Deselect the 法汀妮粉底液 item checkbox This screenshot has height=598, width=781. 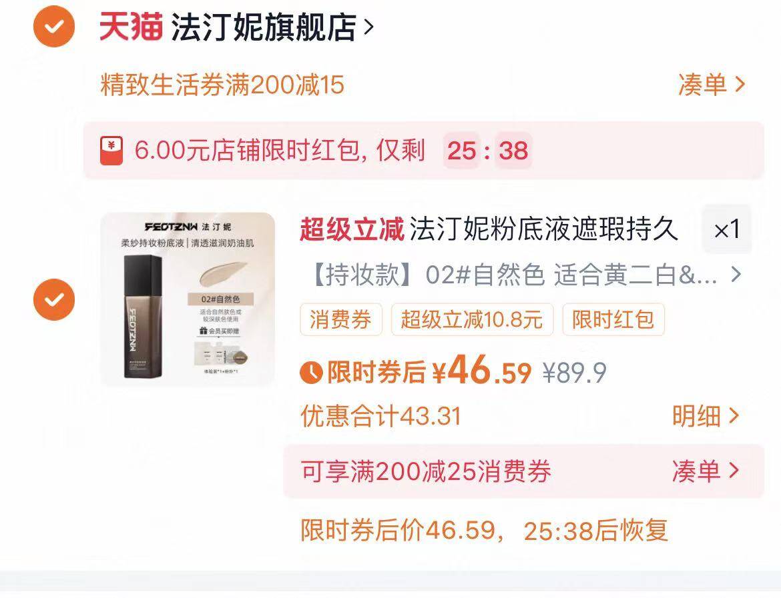54,299
